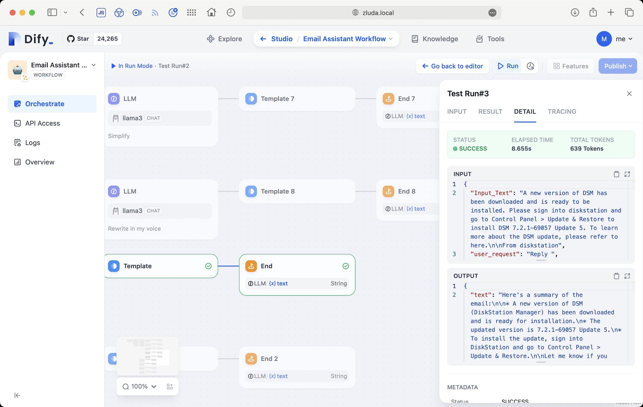This screenshot has height=407, width=643.
Task: Click the 639 Tokens value
Action: [586, 149]
